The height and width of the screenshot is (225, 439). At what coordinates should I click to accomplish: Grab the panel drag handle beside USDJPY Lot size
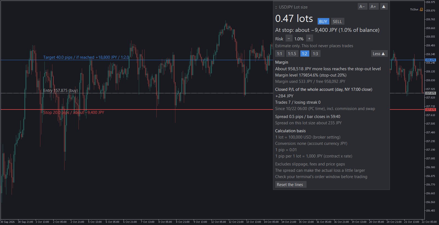tap(276, 7)
